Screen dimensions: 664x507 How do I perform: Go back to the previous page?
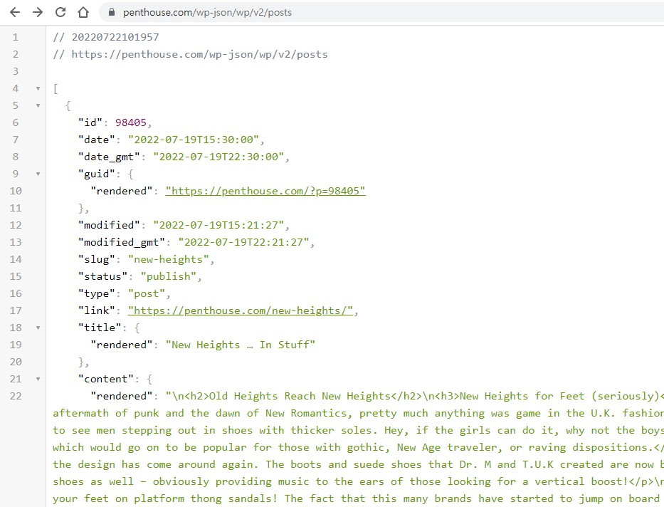[x=15, y=12]
